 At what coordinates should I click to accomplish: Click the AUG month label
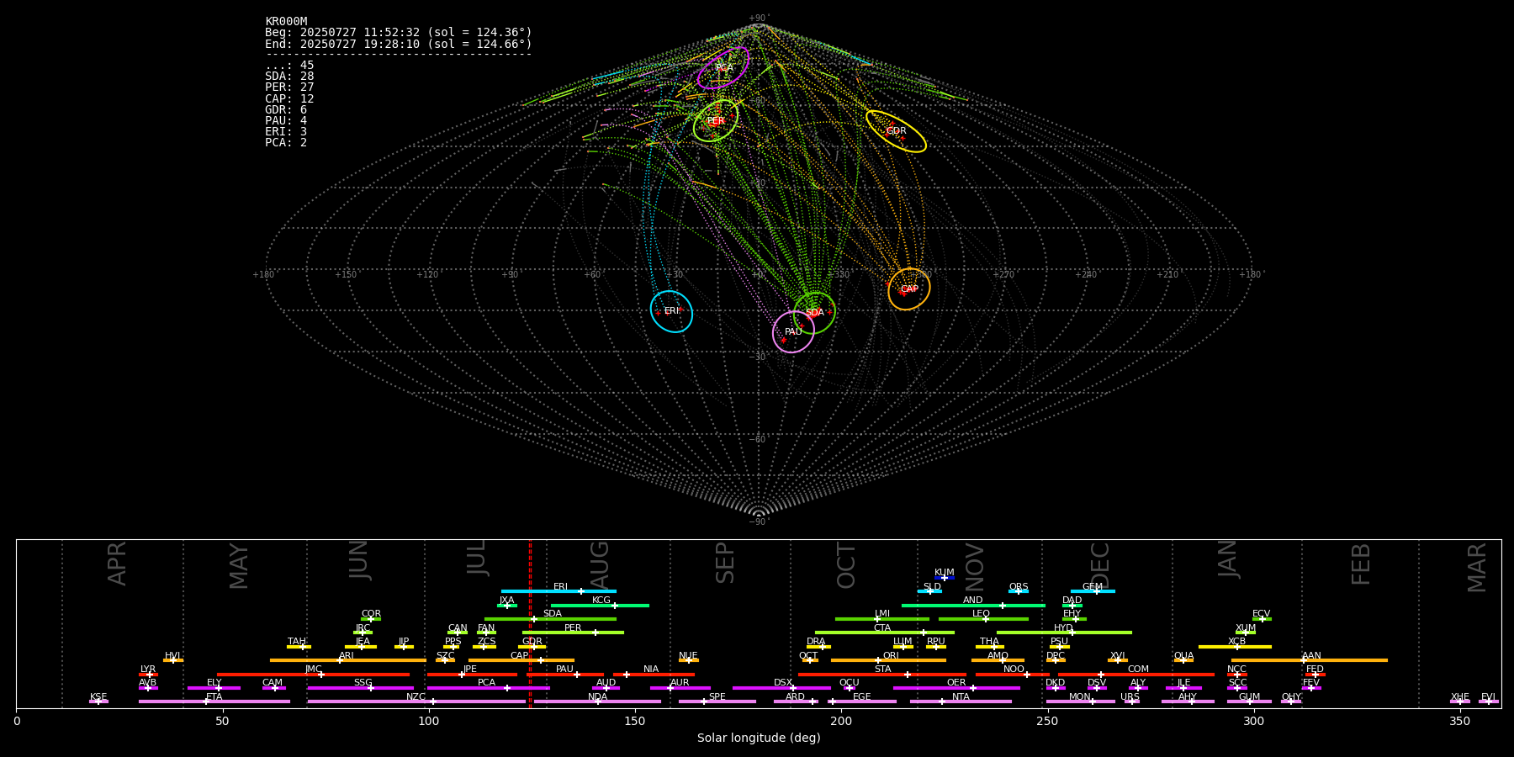point(601,565)
